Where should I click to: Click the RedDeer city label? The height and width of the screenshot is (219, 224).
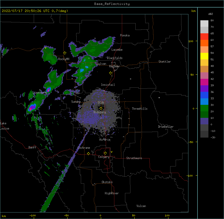click(x=114, y=66)
